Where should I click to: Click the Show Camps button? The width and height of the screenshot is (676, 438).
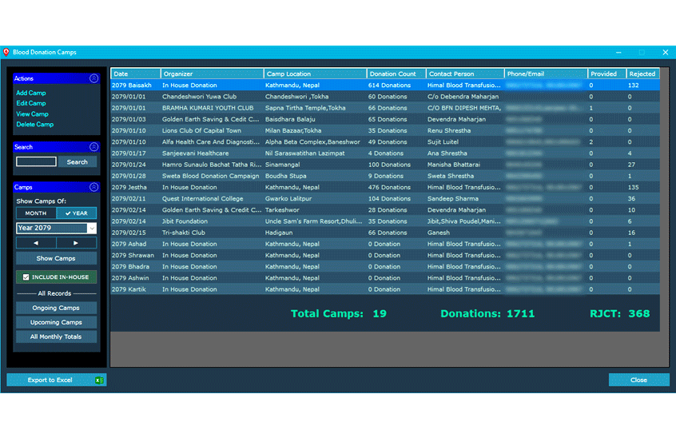56,259
